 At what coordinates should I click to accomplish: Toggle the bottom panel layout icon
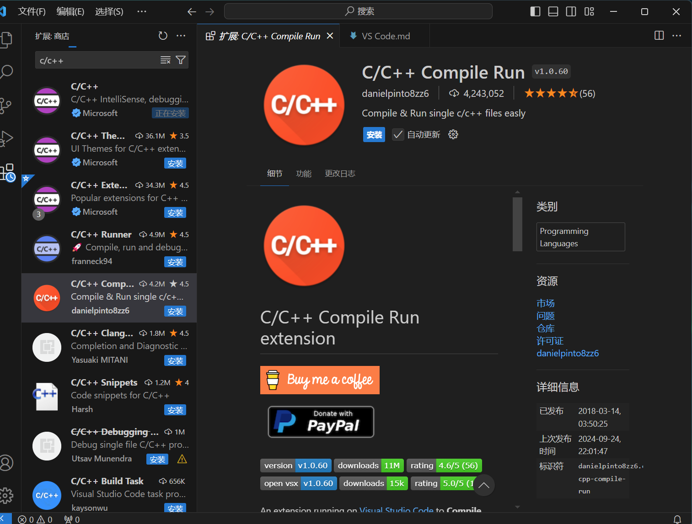[x=553, y=11]
